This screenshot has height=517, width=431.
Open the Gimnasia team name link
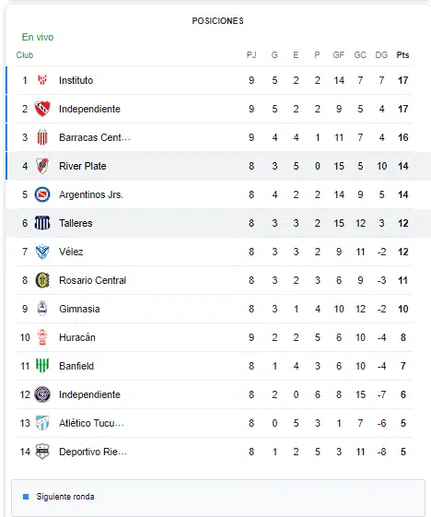79,309
